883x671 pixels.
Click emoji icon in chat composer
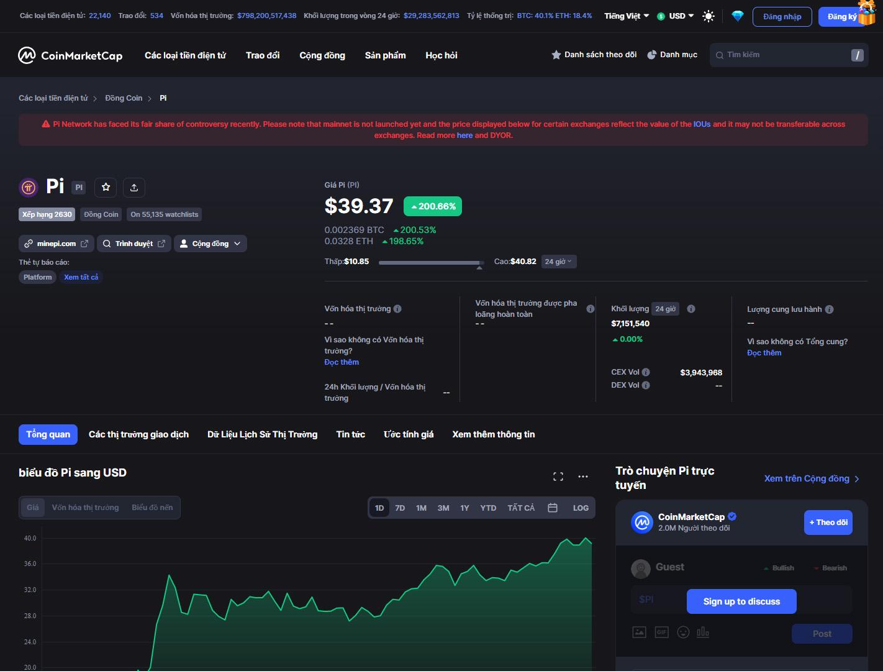pyautogui.click(x=683, y=632)
